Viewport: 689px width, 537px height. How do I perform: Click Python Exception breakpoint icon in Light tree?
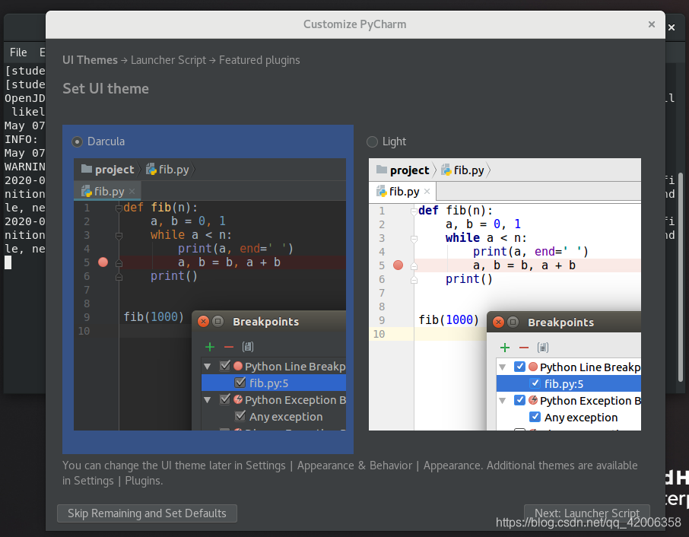point(533,400)
